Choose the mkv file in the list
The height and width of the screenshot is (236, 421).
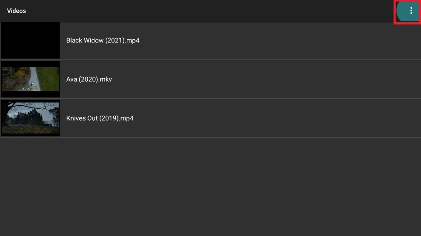pos(210,79)
